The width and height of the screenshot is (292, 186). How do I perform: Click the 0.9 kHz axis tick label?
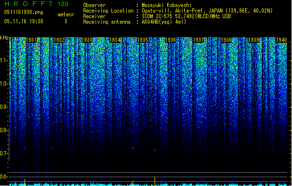[3, 107]
